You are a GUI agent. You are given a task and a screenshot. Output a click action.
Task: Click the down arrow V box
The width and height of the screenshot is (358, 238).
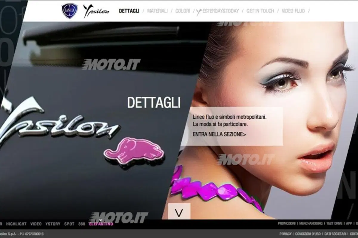pos(179,212)
